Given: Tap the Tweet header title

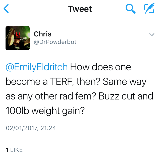Looking at the screenshot, I should 80,9.
